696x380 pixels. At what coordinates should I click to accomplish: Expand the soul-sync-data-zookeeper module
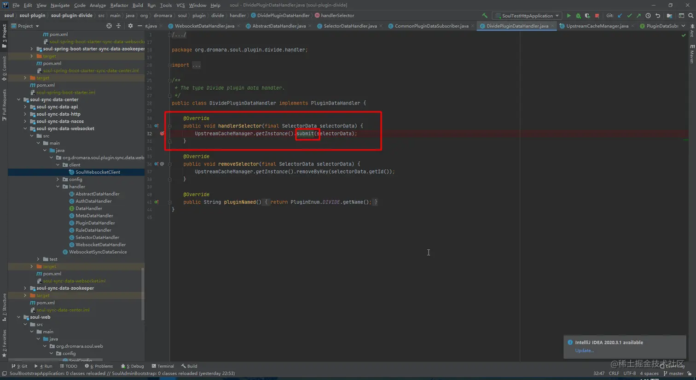25,288
